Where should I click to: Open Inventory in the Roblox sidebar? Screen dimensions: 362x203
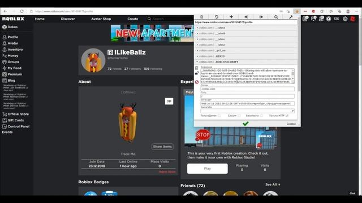point(12,50)
